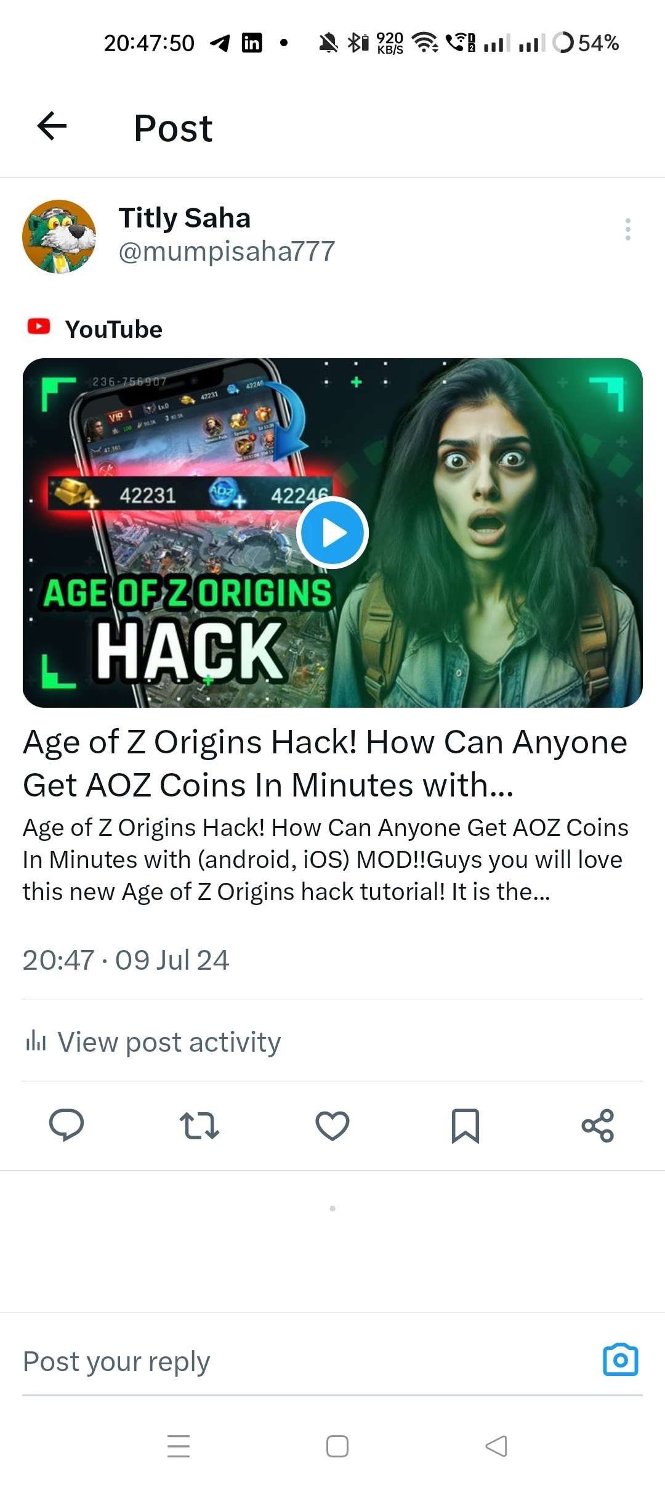
Task: Open the View post activity link
Action: (169, 1042)
